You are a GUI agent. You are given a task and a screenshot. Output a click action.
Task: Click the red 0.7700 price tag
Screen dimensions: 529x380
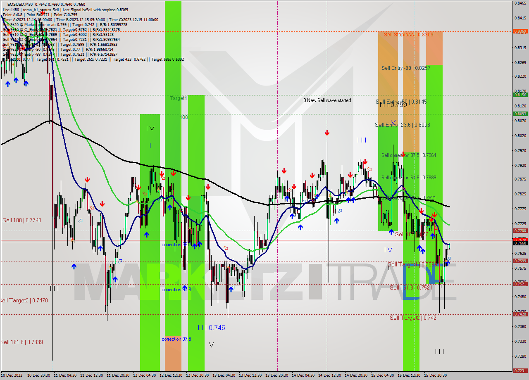[x=519, y=230]
